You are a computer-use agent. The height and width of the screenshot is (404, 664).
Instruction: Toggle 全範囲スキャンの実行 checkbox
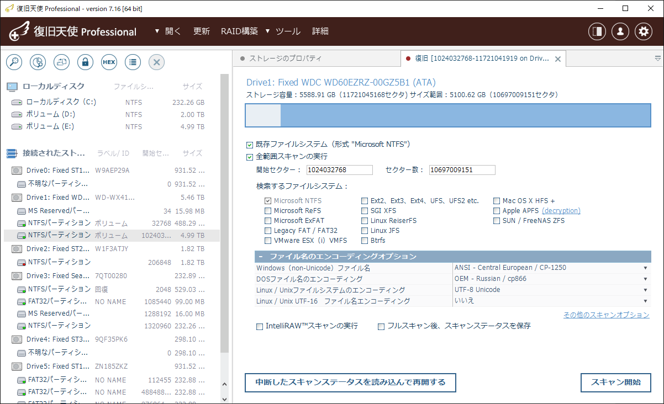(x=250, y=157)
